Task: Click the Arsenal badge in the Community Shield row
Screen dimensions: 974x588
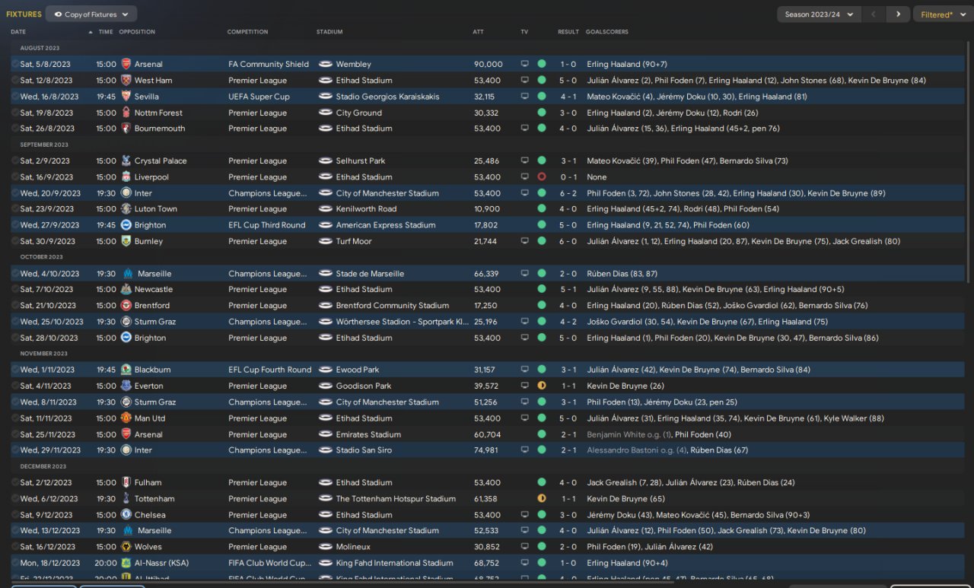Action: (126, 64)
